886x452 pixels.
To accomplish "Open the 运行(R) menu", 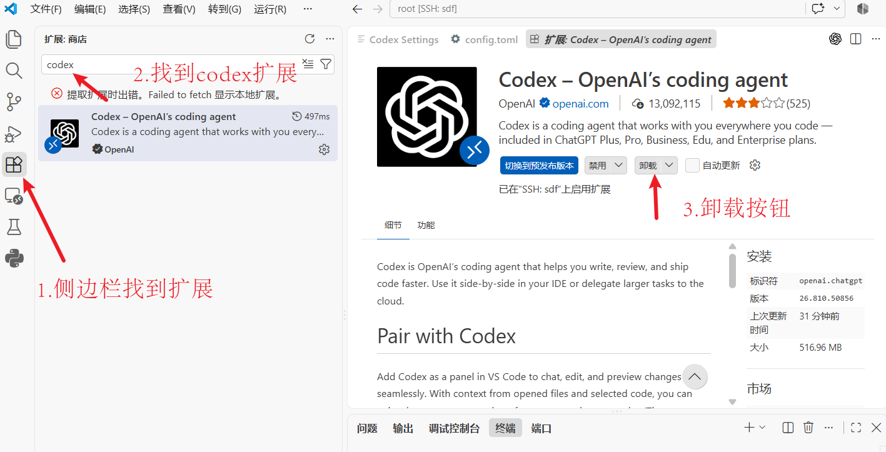I will 271,9.
